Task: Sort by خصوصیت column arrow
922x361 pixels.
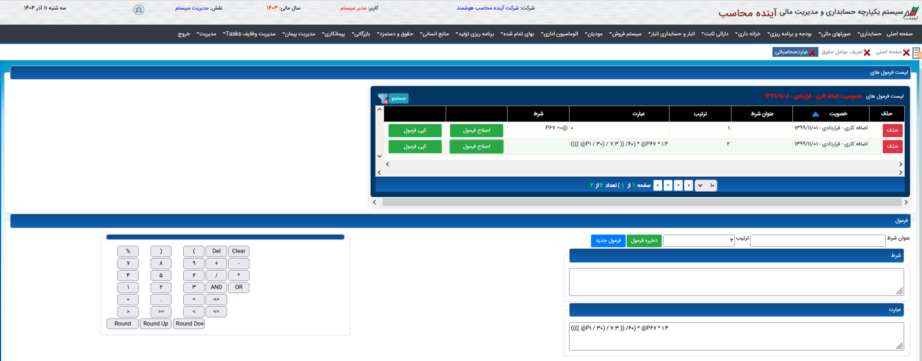Action: pyautogui.click(x=816, y=114)
